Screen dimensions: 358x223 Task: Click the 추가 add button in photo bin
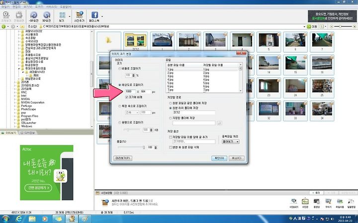(x=316, y=193)
